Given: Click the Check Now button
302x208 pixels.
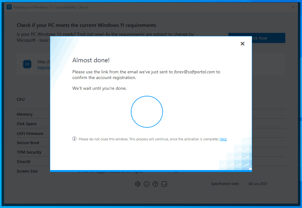Looking at the screenshot, I should [x=269, y=38].
